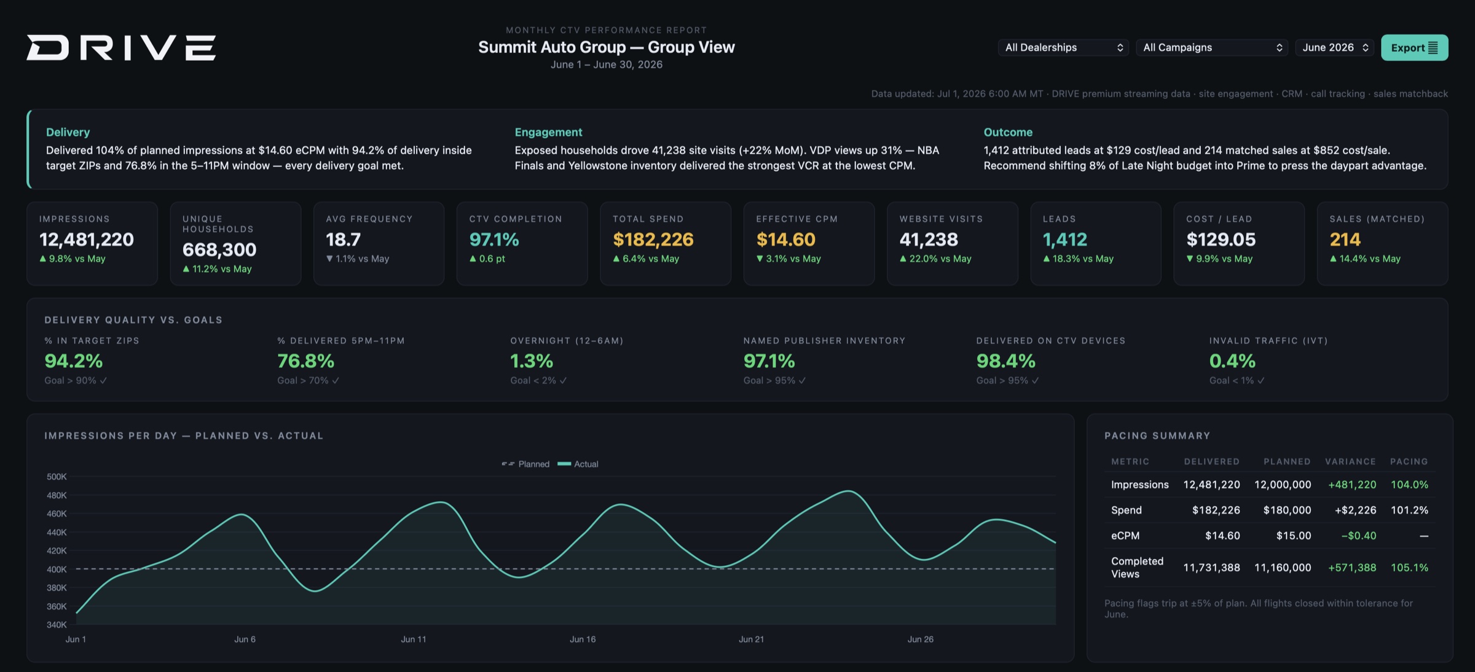Click the 94.2% in target ZIPs value
This screenshot has height=672, width=1475.
coord(74,361)
